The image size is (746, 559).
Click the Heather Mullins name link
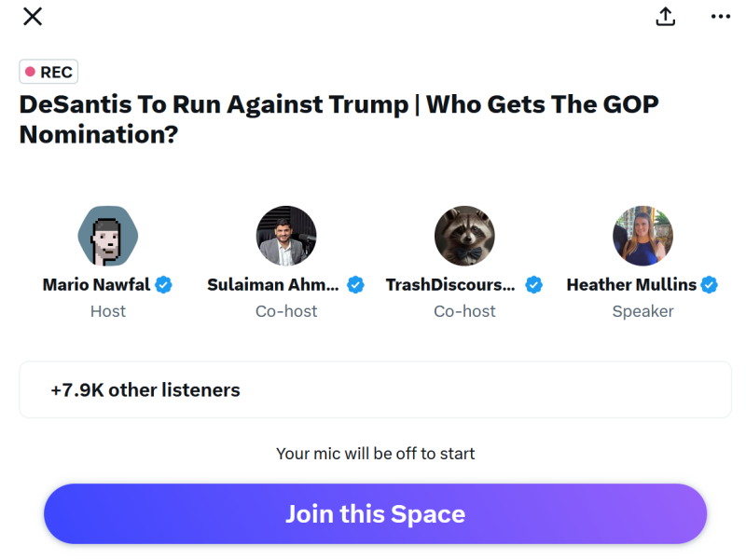pos(632,285)
